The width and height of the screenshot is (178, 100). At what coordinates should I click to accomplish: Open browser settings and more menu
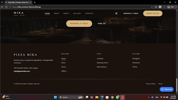(x=164, y=7)
